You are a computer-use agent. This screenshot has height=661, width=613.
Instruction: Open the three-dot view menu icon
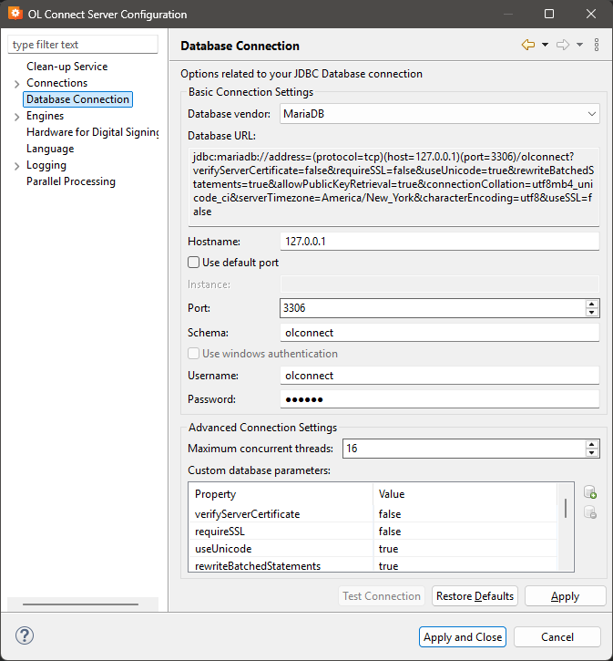pos(596,45)
